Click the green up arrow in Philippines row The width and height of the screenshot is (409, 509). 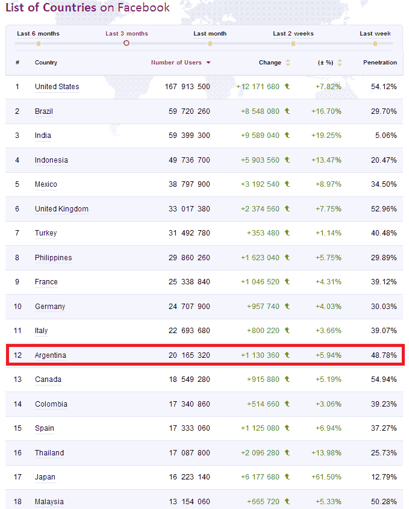coord(287,257)
